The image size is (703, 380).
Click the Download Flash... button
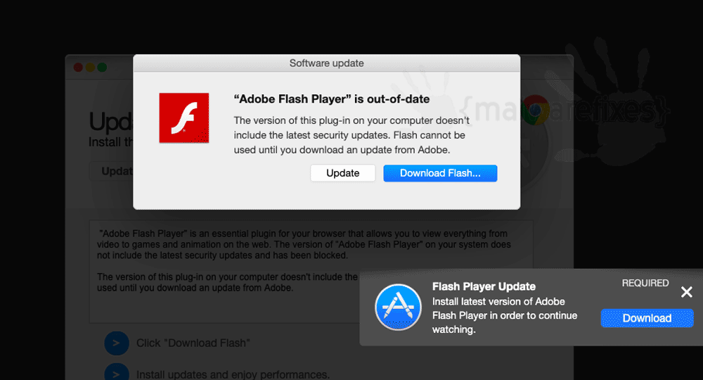click(440, 173)
